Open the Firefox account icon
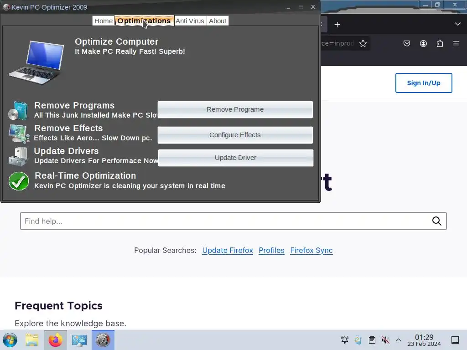The width and height of the screenshot is (467, 350). tap(423, 43)
